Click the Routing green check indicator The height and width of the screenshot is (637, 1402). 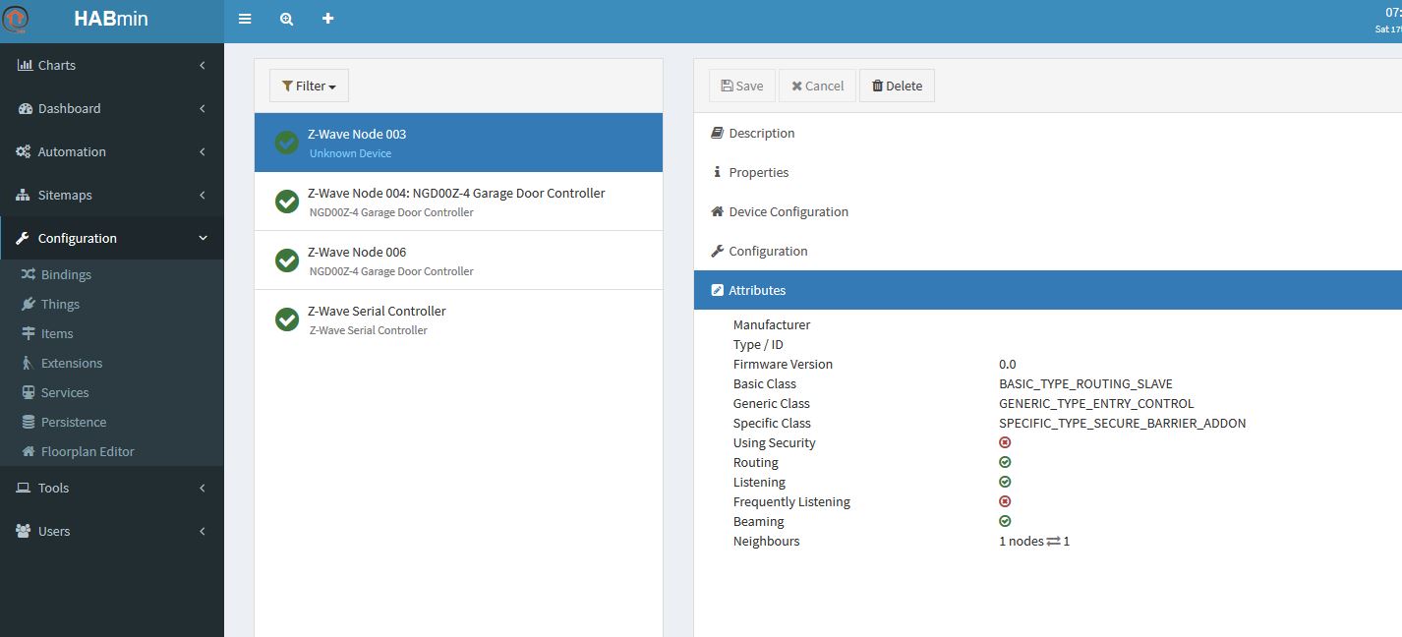click(x=1005, y=462)
